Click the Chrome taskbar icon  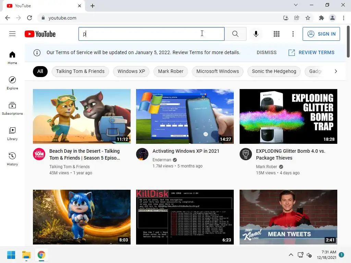pos(41,255)
